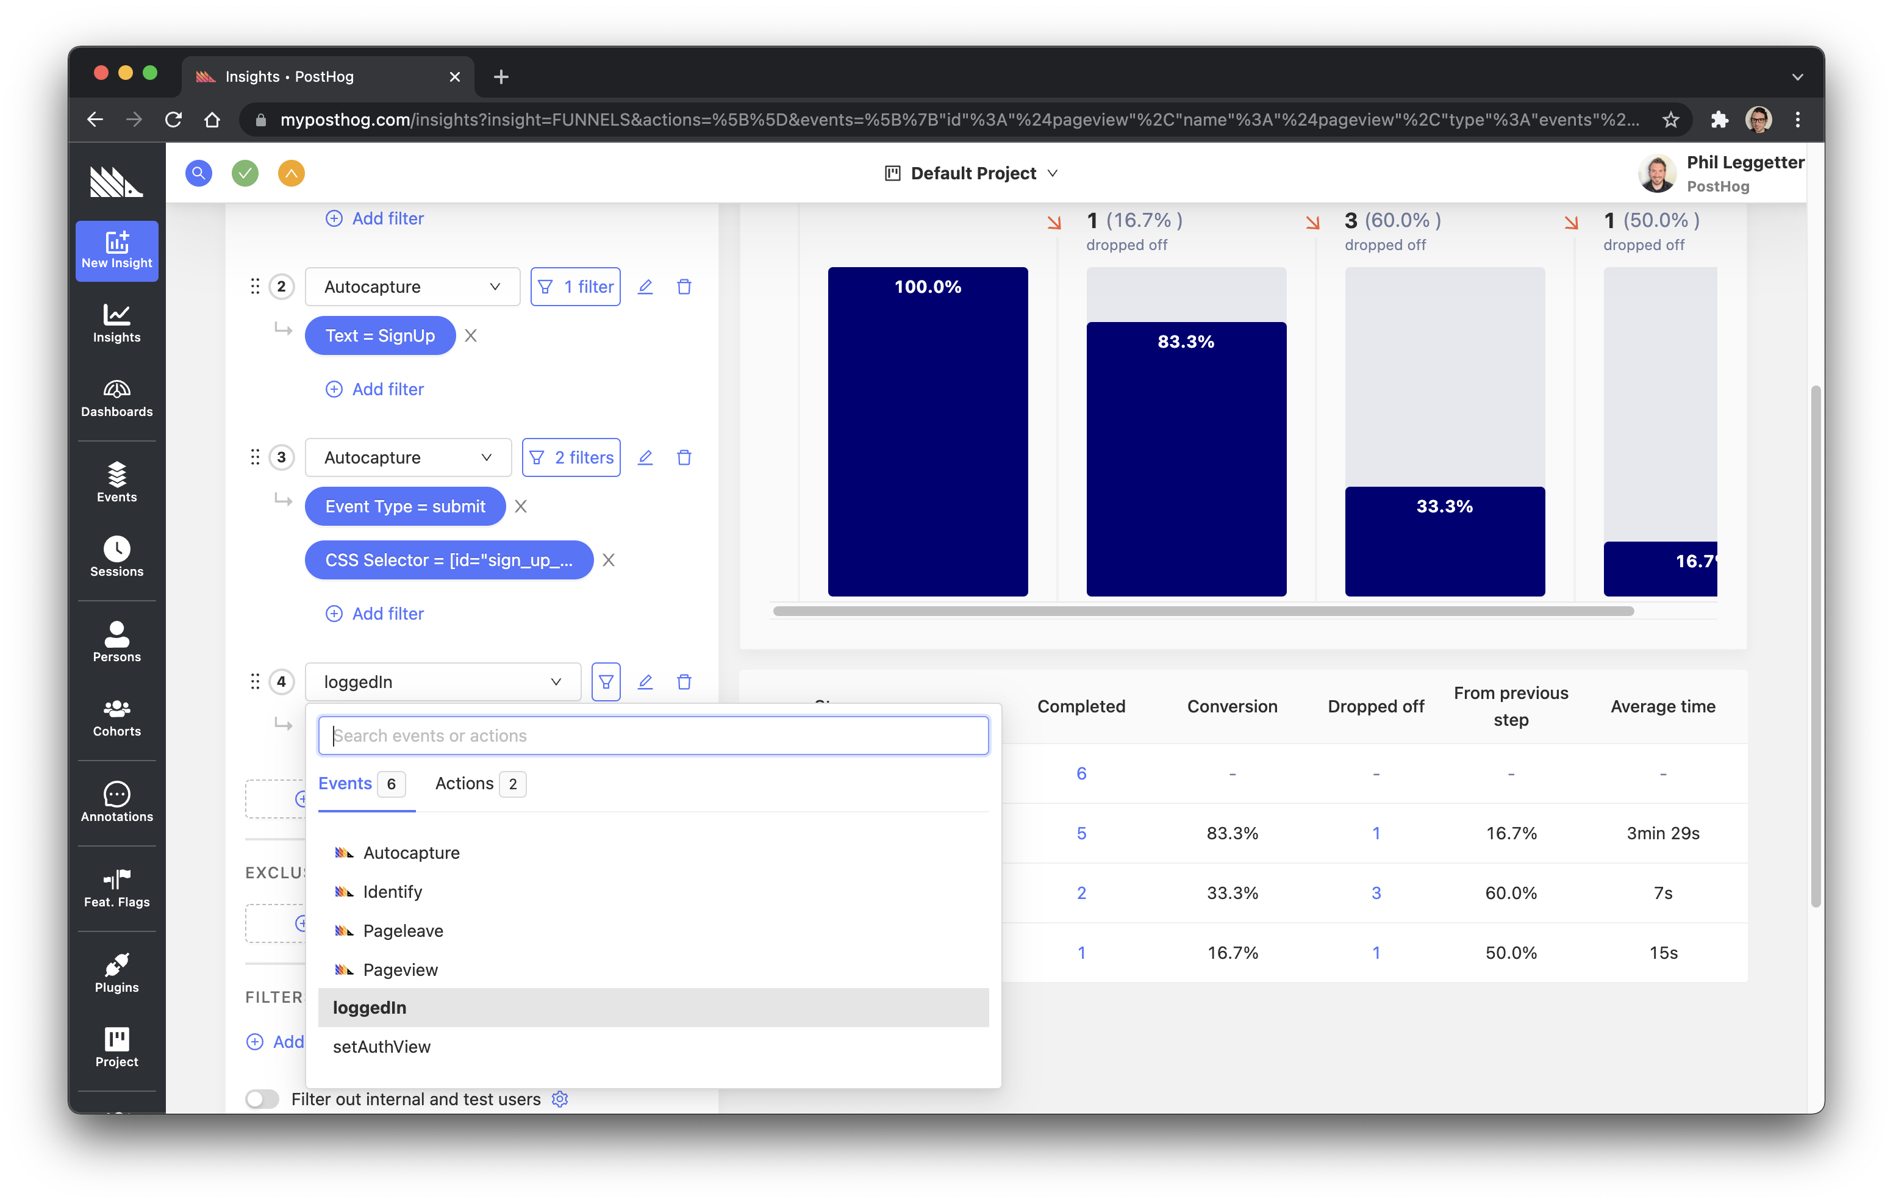
Task: Click the delete icon on step 3
Action: tap(684, 456)
